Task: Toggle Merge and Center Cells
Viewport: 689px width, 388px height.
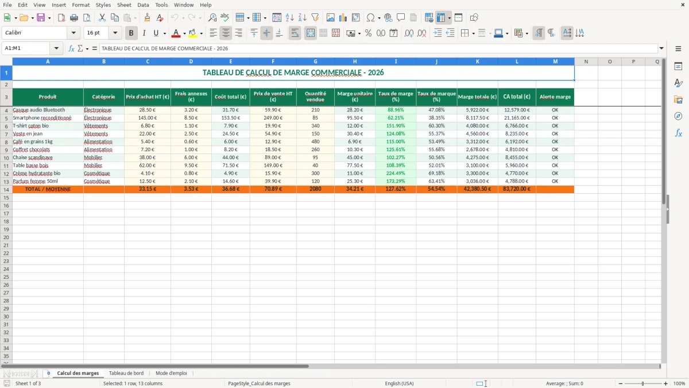Action: click(x=311, y=33)
